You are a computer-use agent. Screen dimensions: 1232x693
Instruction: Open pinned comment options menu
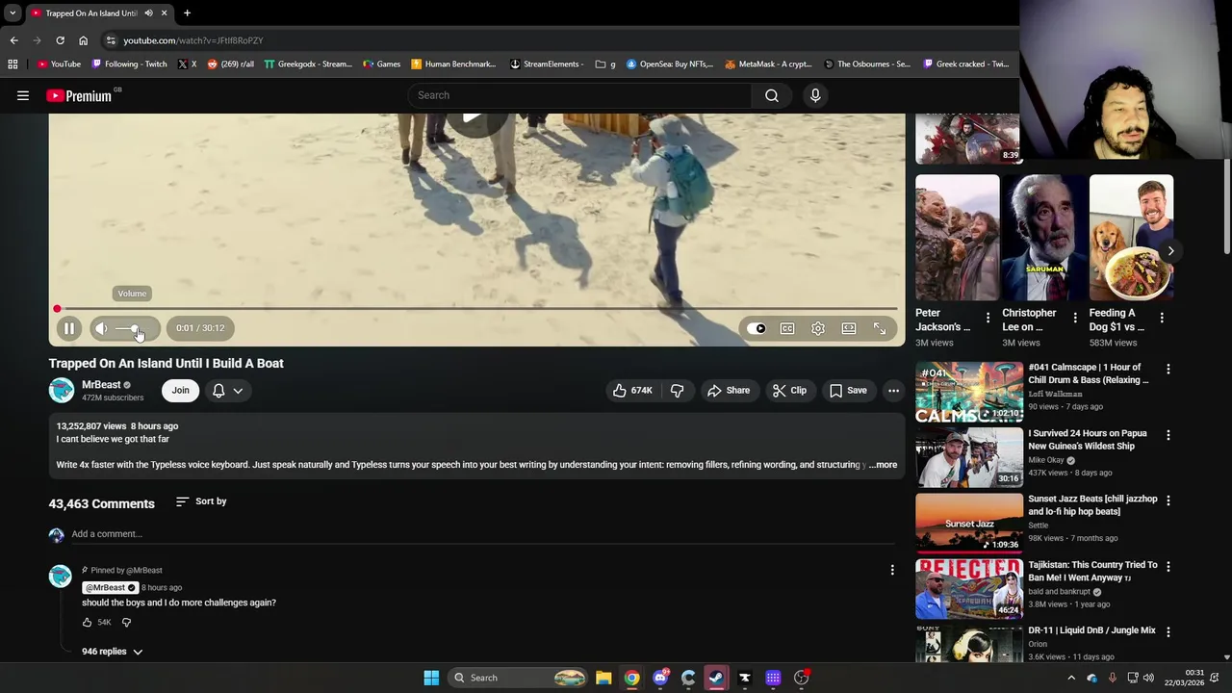click(x=892, y=571)
